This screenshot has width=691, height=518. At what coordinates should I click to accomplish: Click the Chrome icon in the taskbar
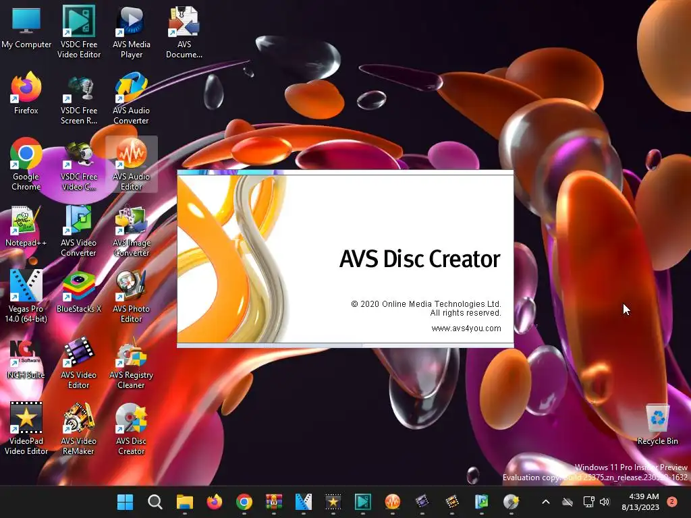pos(244,502)
